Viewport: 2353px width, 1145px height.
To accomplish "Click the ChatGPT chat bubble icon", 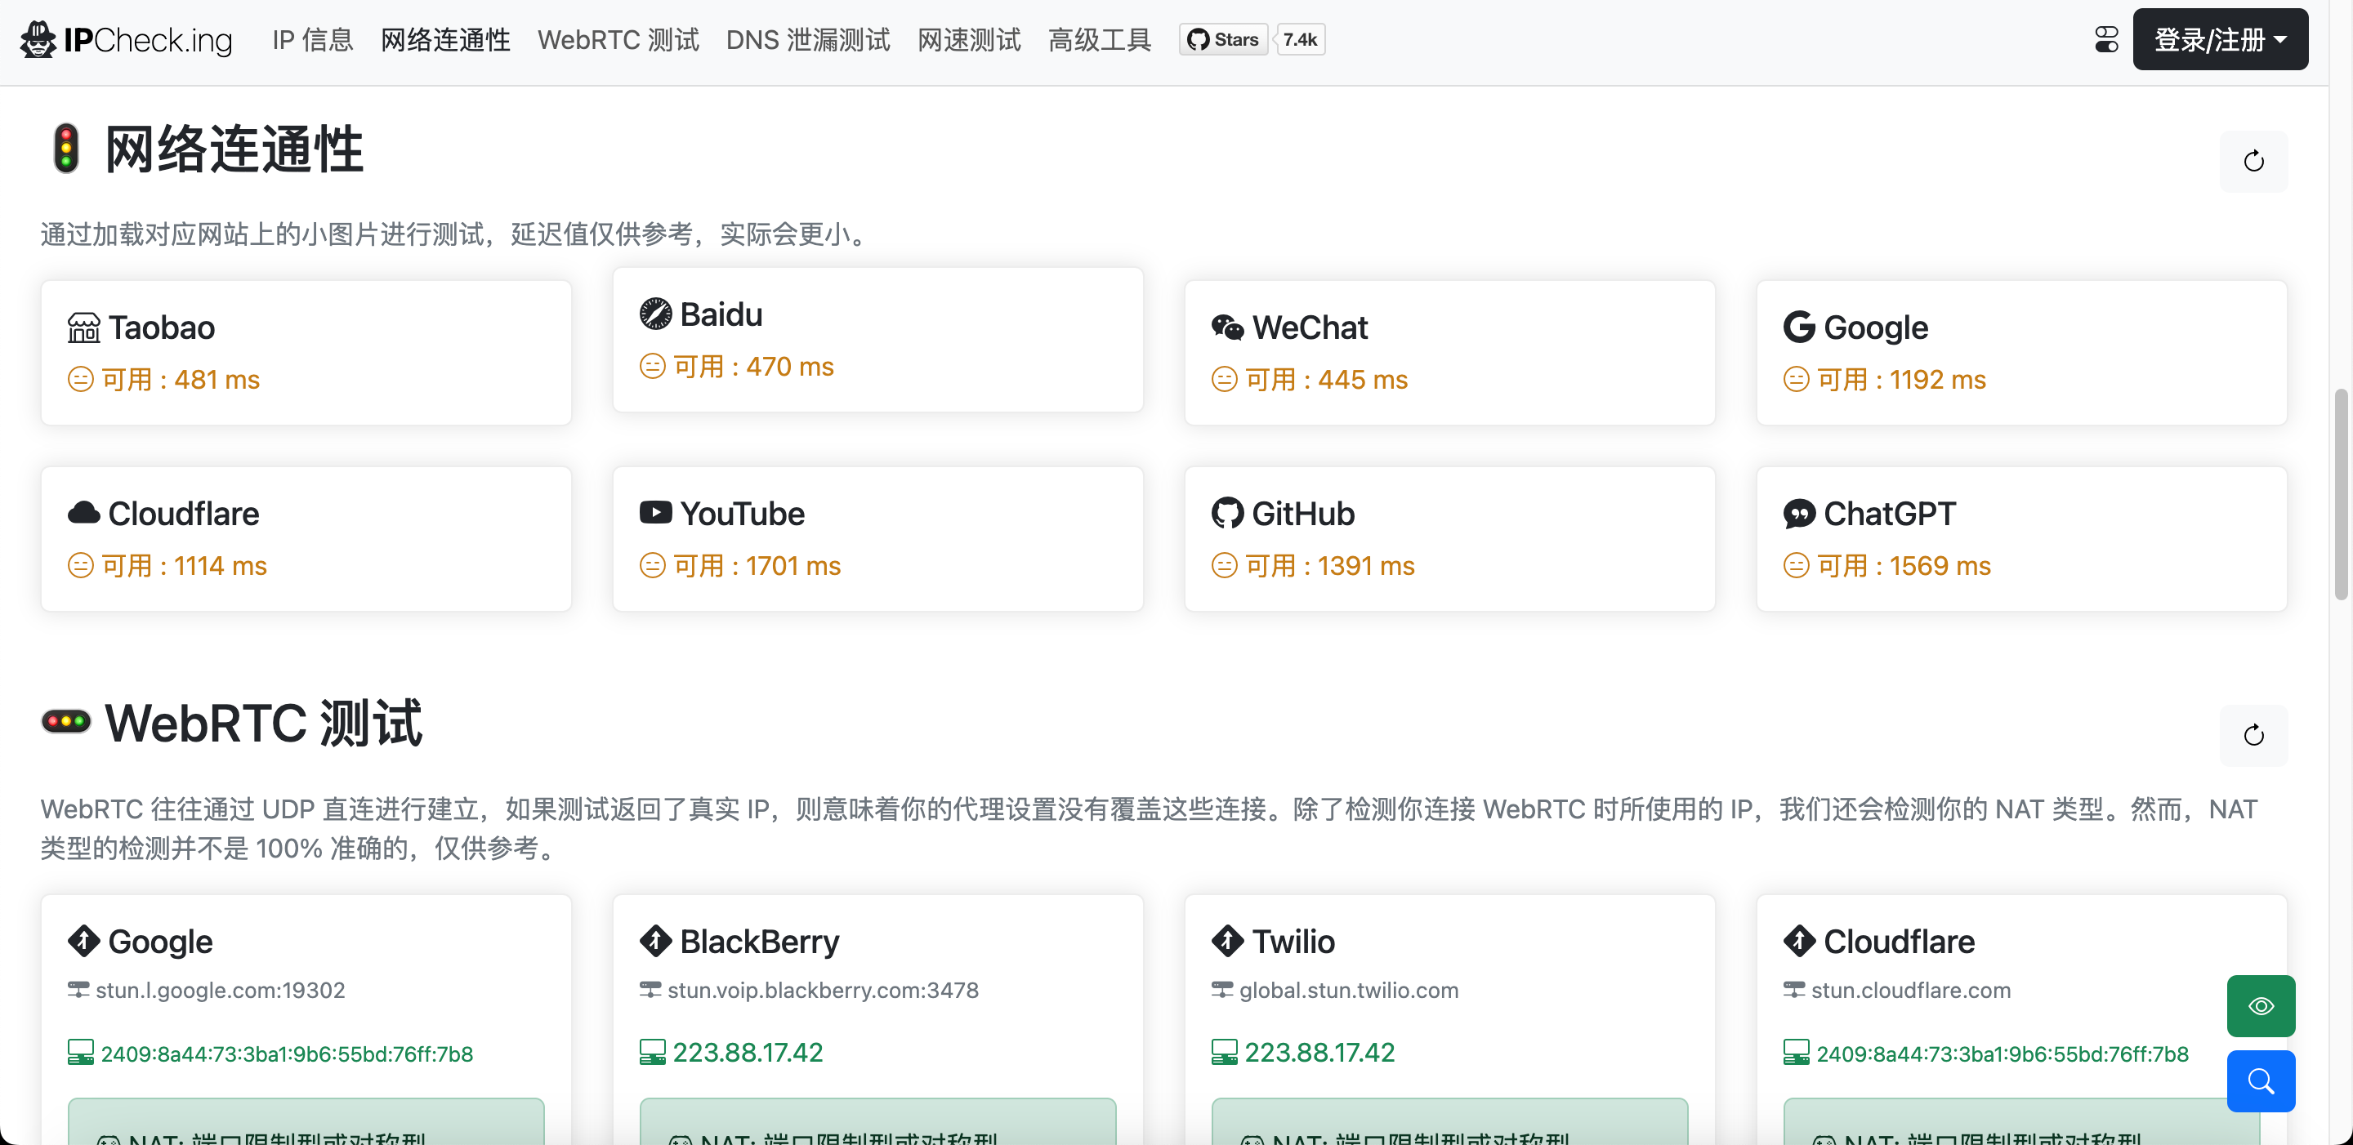I will [1798, 513].
